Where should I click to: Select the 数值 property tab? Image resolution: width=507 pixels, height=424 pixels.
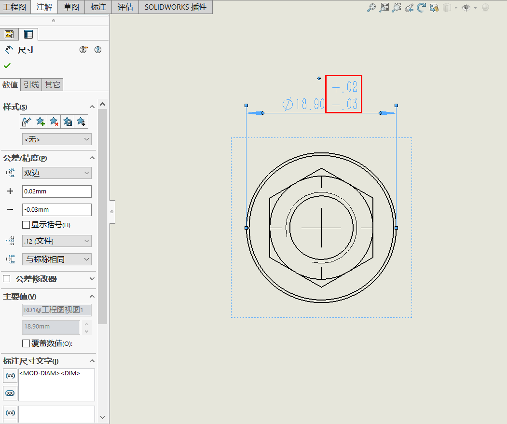[x=10, y=84]
